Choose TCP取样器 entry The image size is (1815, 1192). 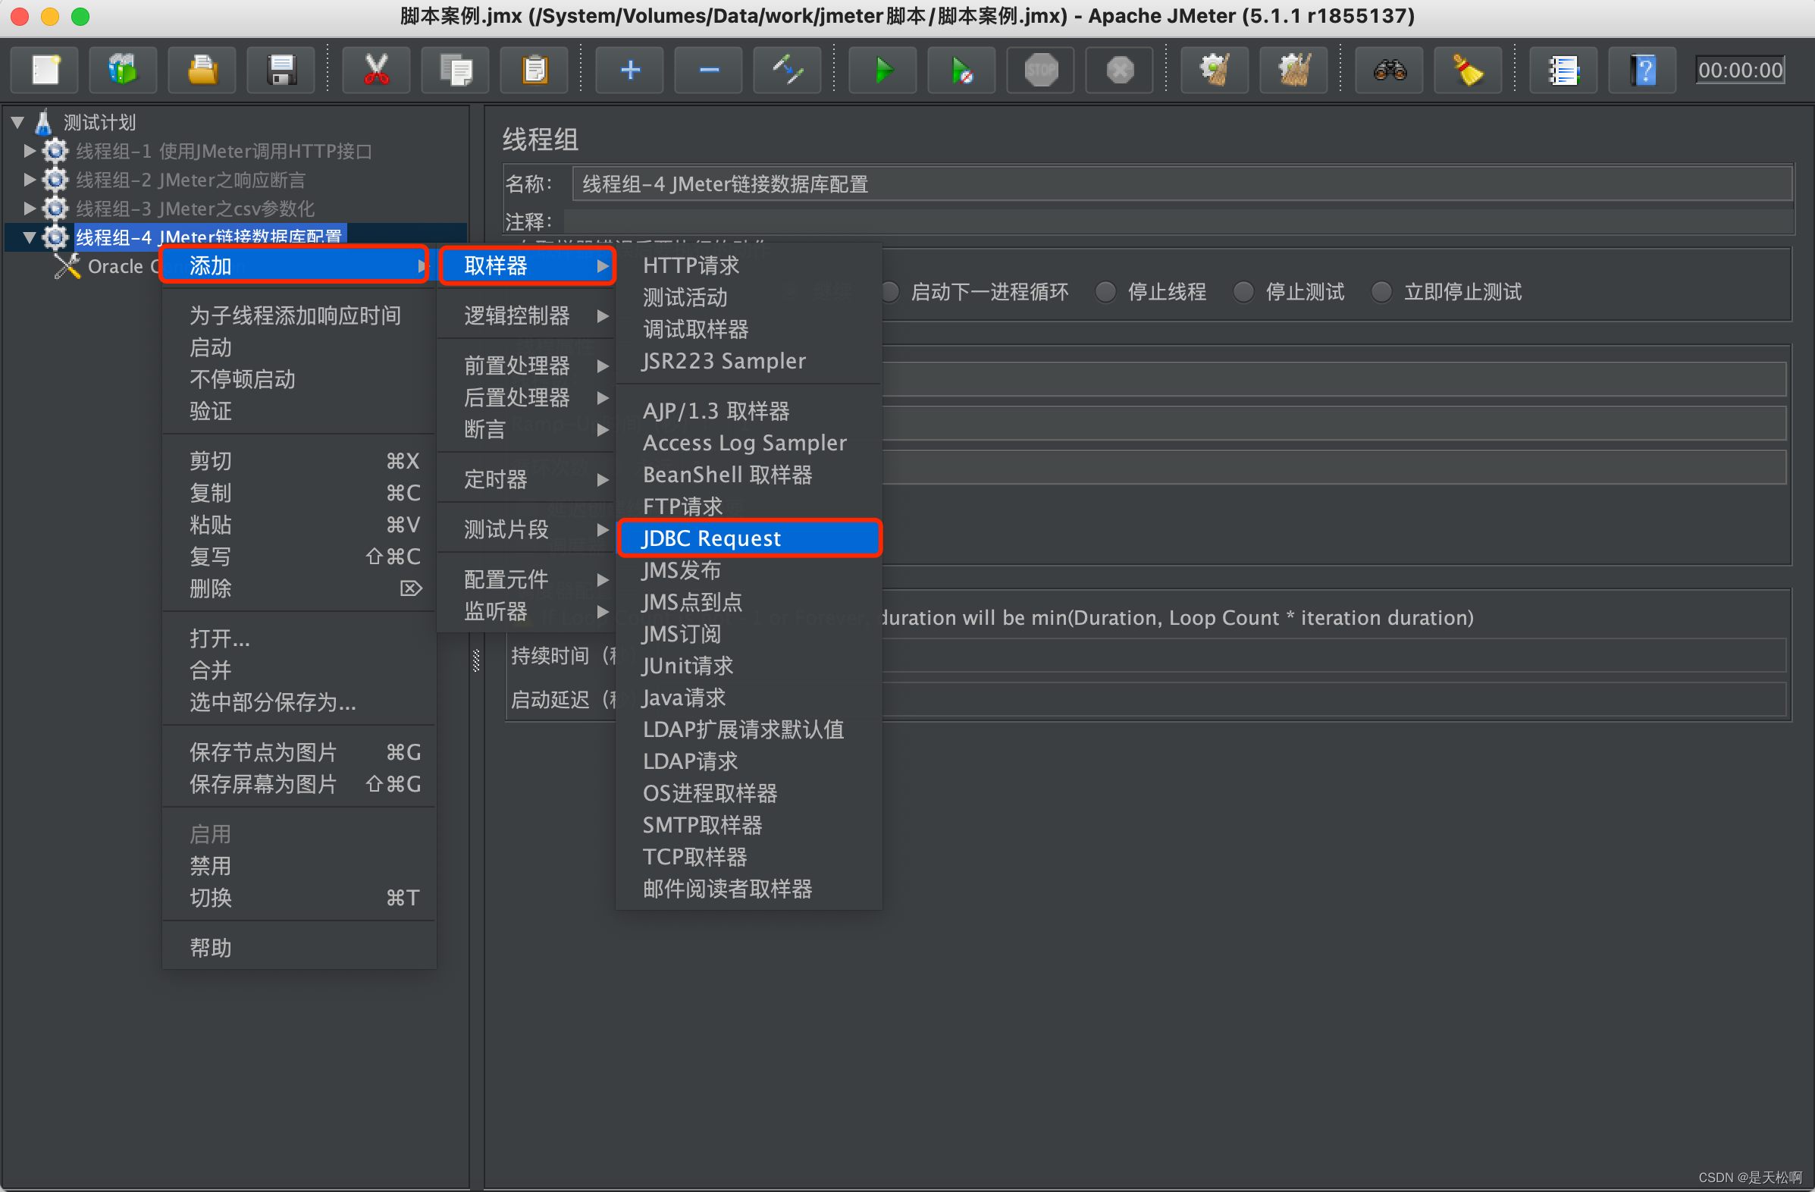[750, 857]
